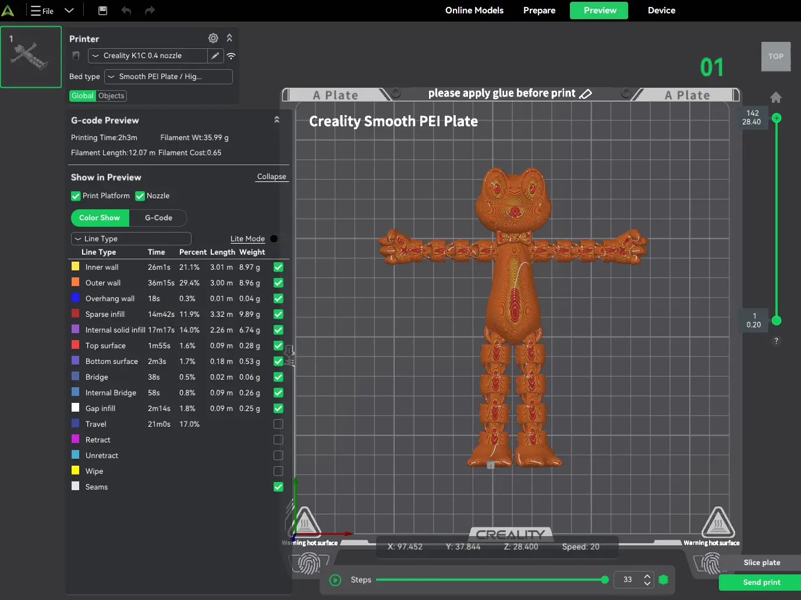Uncheck the Seams visibility checkbox
Screen dimensions: 801x600
278,487
